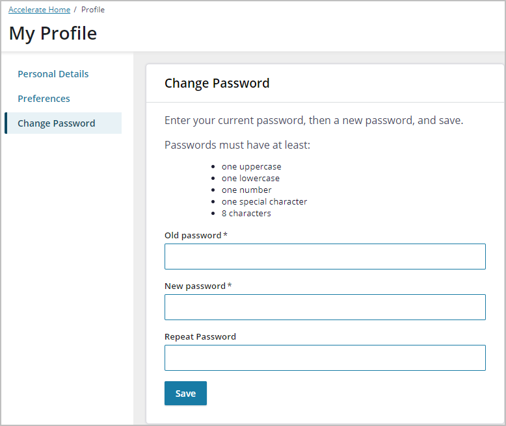
Task: Select Personal Details in the sidebar
Action: (53, 74)
